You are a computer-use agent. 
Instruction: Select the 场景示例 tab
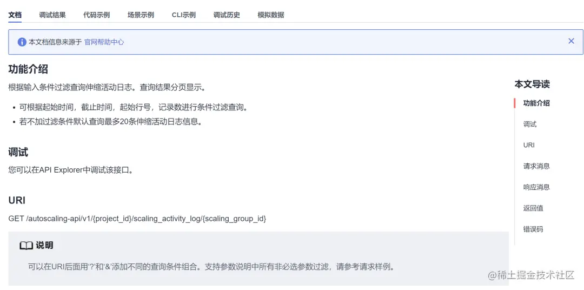pyautogui.click(x=141, y=15)
